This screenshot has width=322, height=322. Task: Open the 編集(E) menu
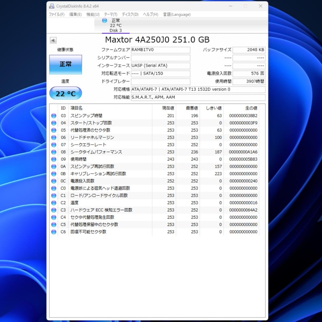coord(75,15)
